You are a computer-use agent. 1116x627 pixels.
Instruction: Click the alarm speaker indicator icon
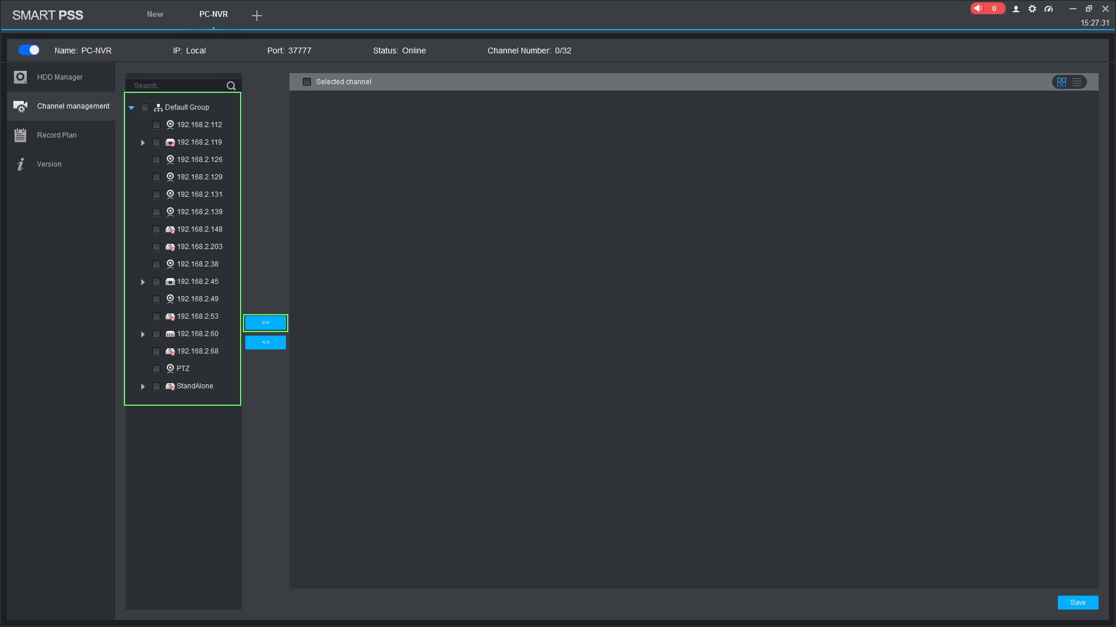(x=978, y=9)
